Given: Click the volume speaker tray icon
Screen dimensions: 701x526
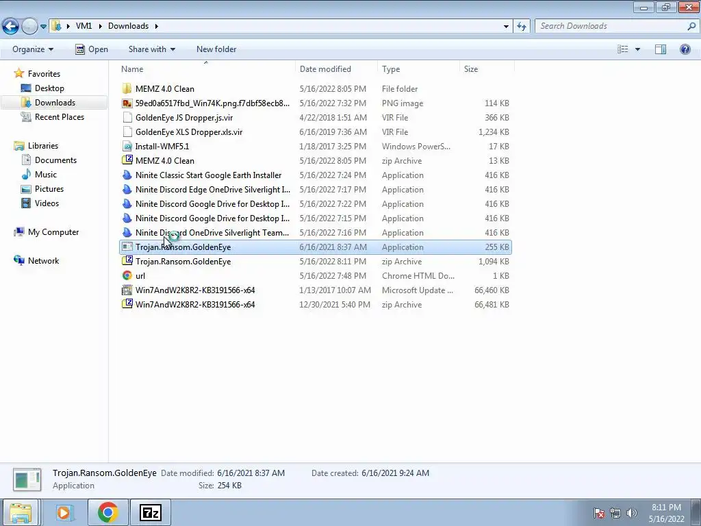Looking at the screenshot, I should 632,512.
